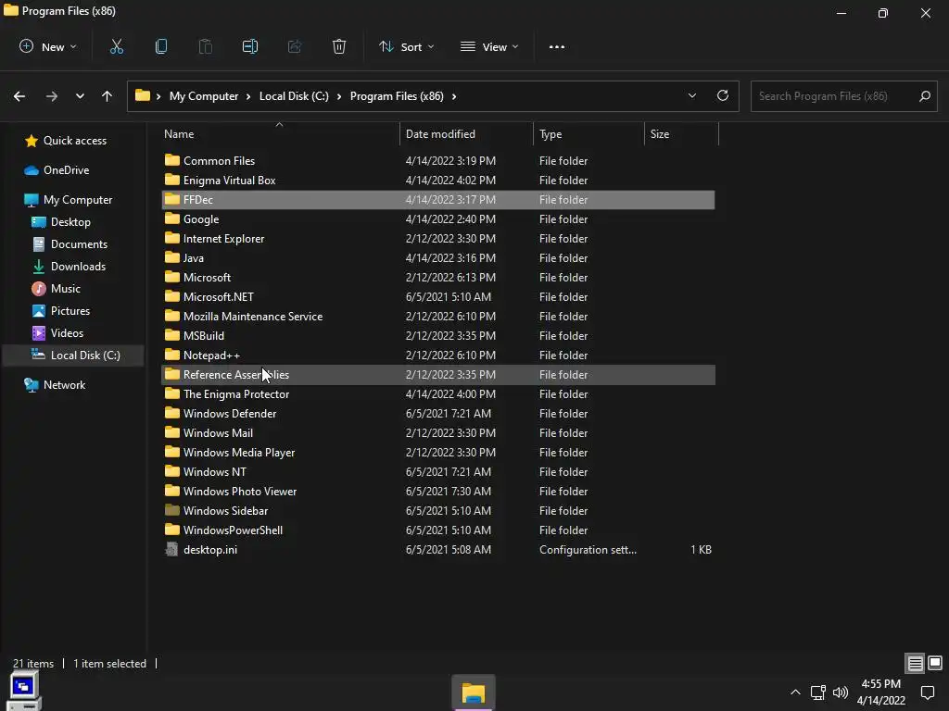949x711 pixels.
Task: Select The Enigma Protector folder
Action: (438, 393)
